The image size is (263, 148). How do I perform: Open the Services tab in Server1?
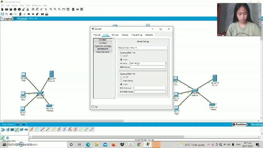[x=115, y=35]
